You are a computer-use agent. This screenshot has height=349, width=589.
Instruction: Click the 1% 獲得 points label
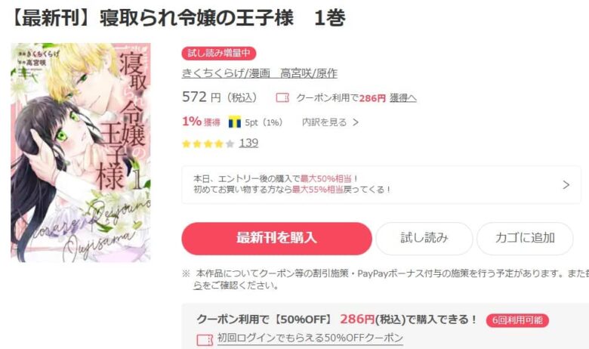(201, 122)
